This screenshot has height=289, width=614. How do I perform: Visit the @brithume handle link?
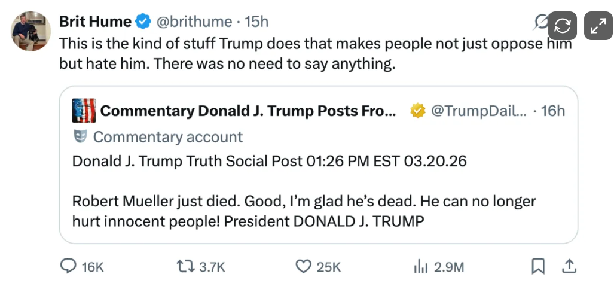[194, 22]
